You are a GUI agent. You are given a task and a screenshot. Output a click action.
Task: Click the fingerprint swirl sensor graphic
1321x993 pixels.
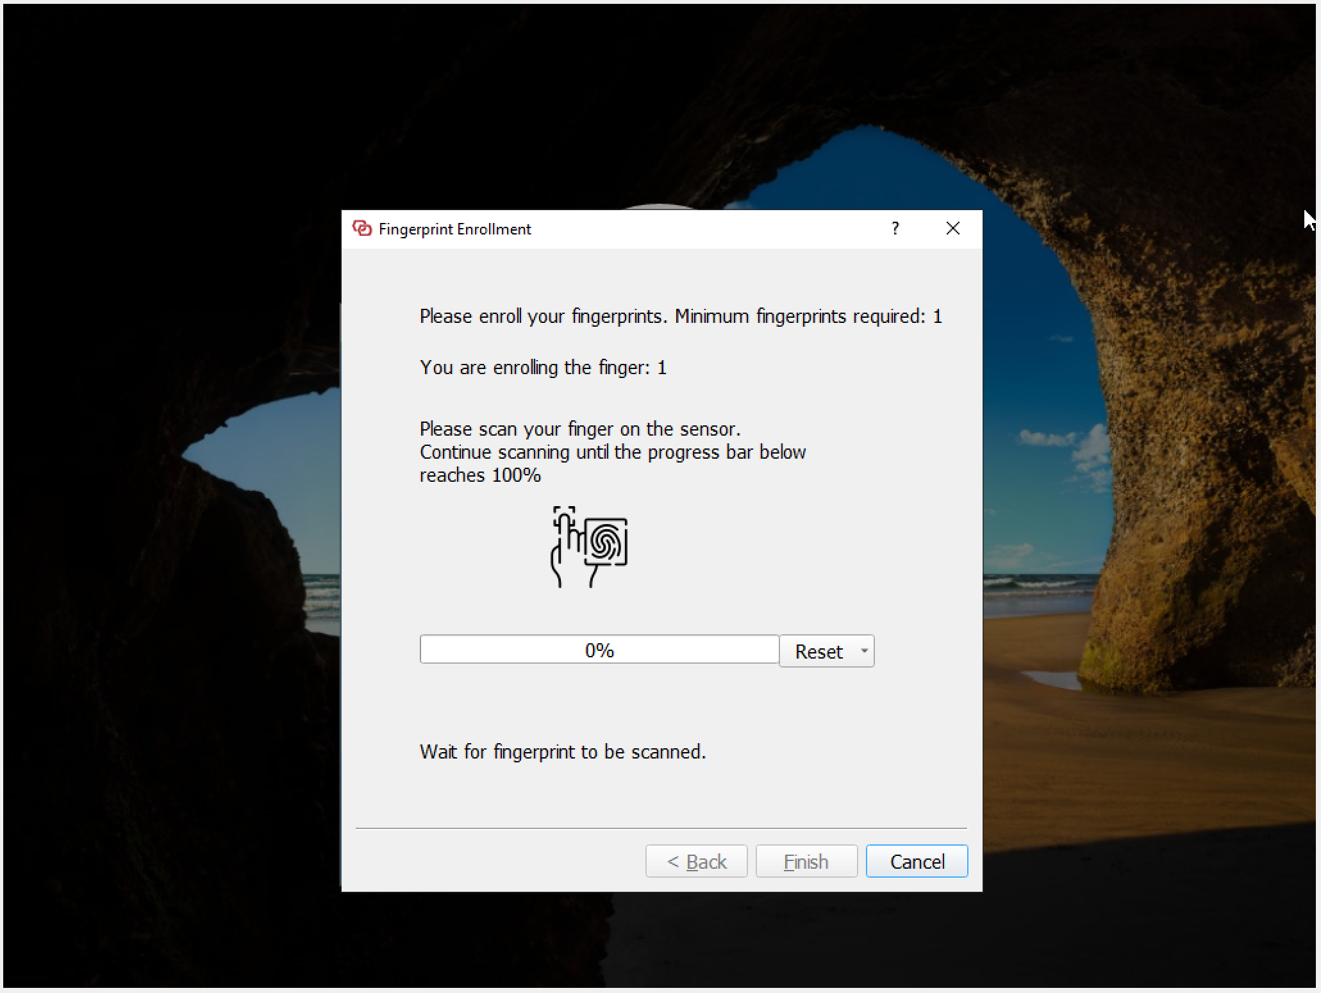tap(606, 543)
